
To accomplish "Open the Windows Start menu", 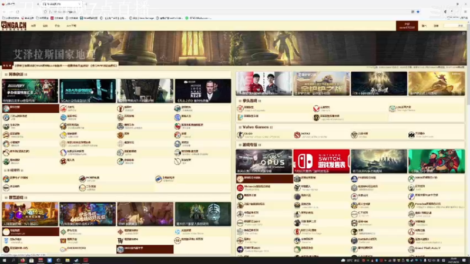I will tap(4, 260).
